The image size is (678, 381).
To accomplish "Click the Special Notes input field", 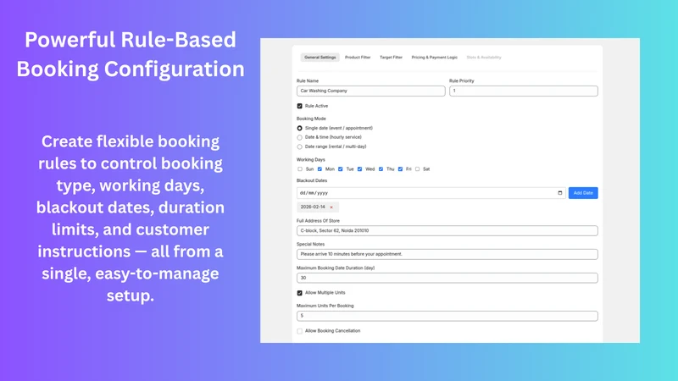I will (447, 254).
